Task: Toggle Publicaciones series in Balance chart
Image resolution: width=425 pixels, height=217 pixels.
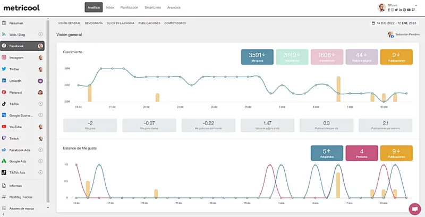Action: tap(396, 153)
